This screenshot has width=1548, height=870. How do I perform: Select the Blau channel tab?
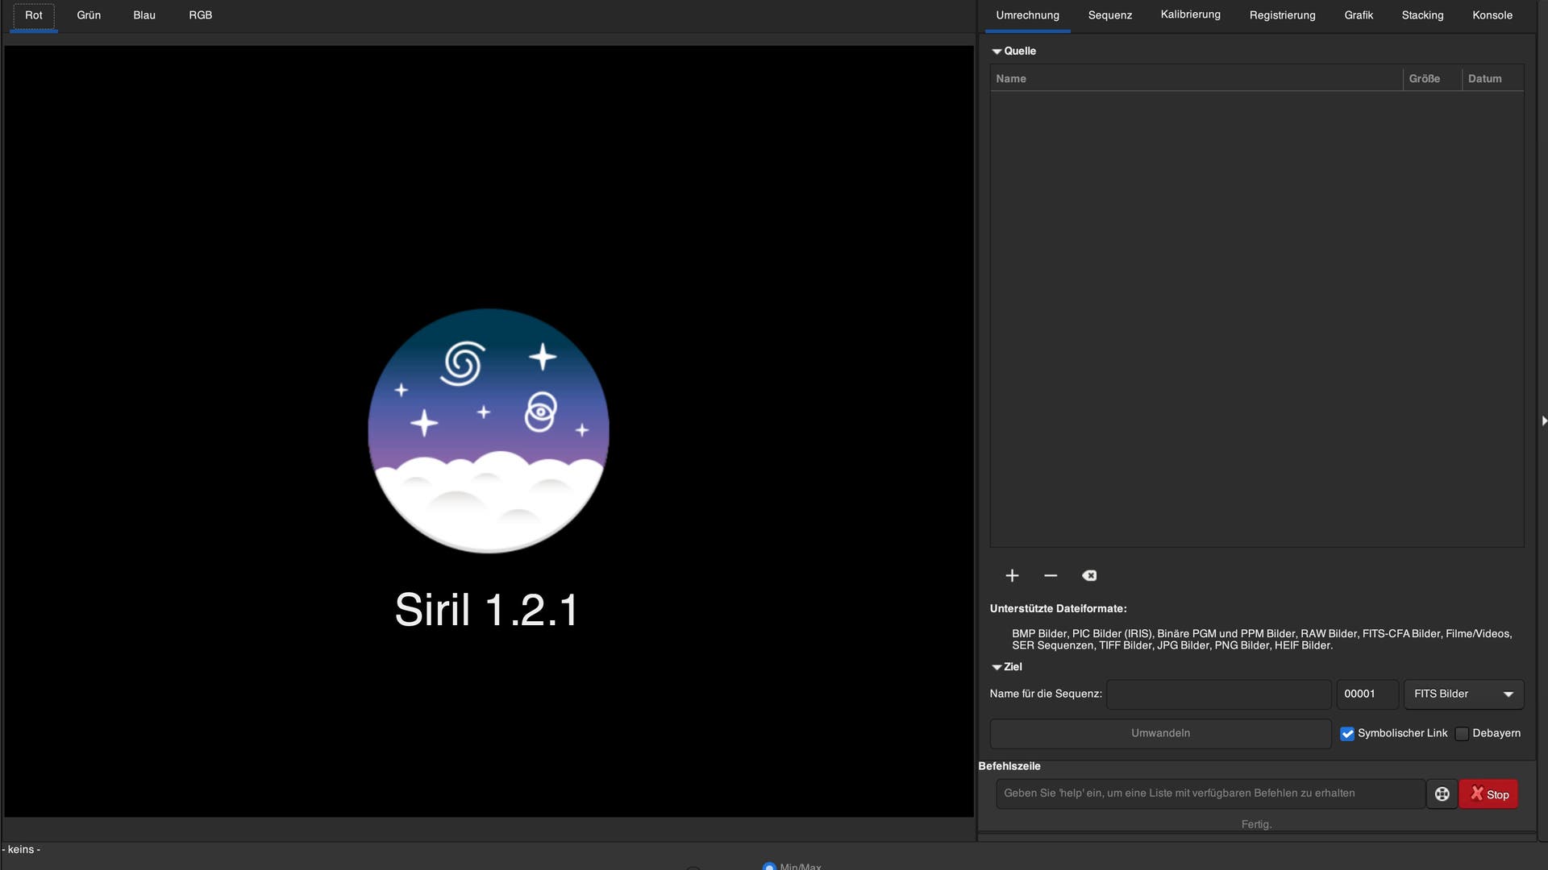click(x=143, y=16)
